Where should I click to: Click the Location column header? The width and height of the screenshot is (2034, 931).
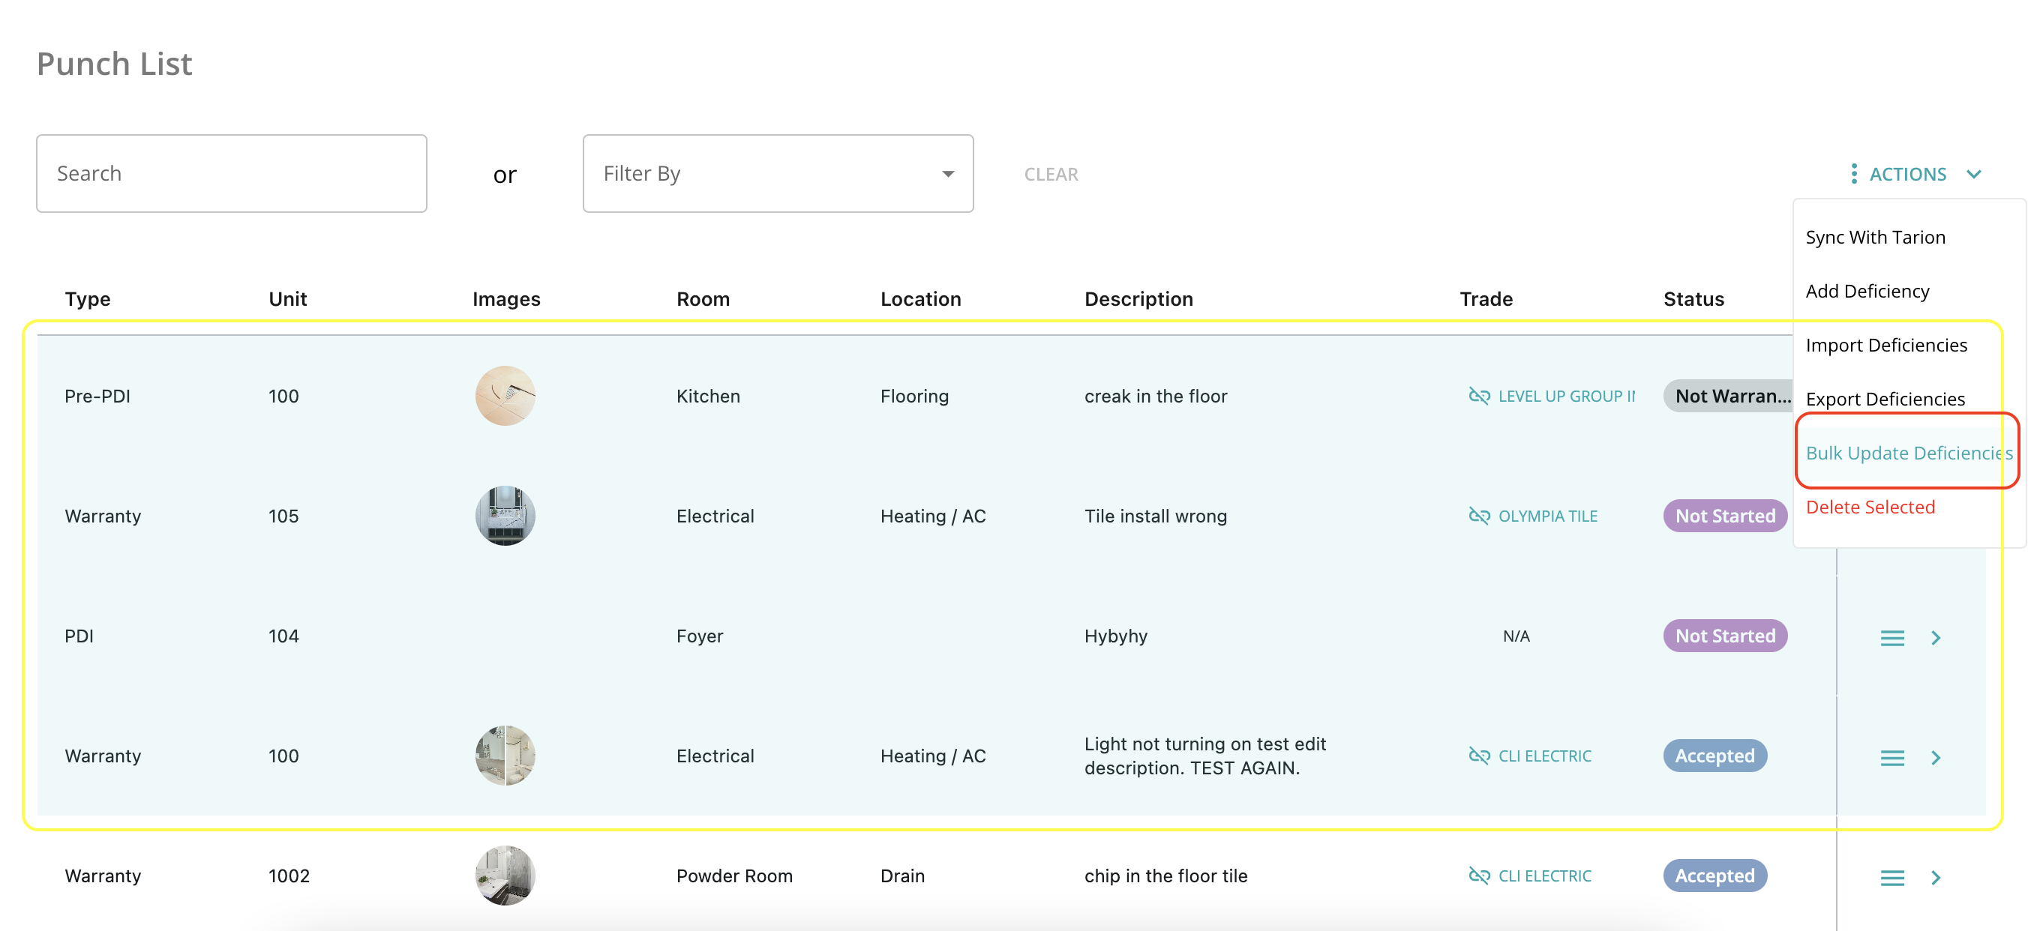(921, 299)
